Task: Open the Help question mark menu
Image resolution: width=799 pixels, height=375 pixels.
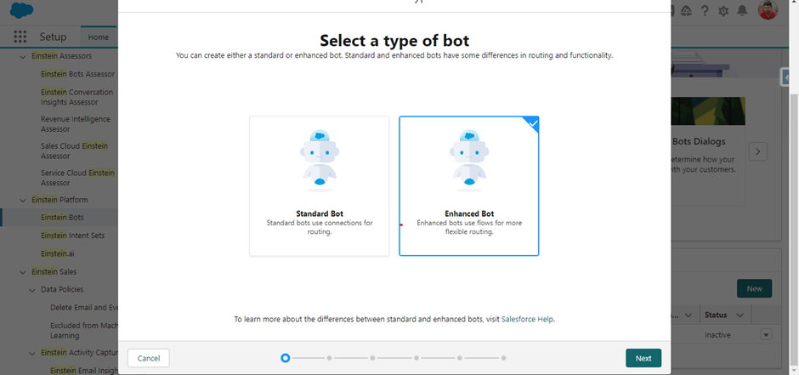Action: pyautogui.click(x=705, y=11)
